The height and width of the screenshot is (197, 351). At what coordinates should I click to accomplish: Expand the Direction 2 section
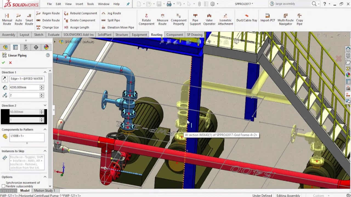45,105
